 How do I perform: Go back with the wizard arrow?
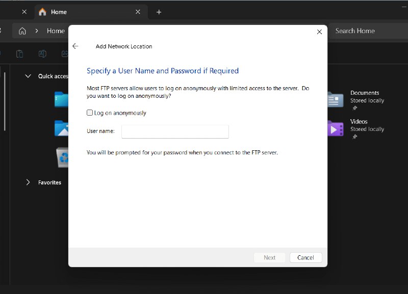coord(75,46)
